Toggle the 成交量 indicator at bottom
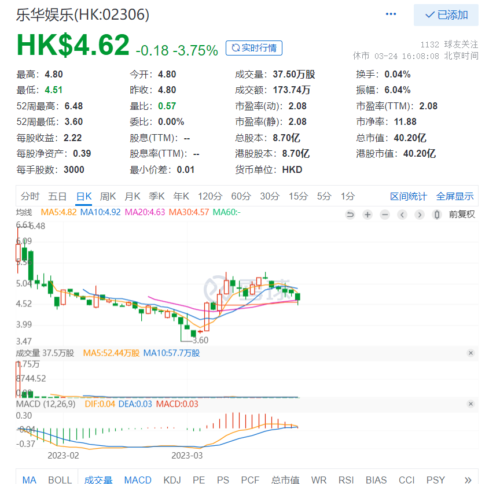This screenshot has width=489, height=484. [x=98, y=479]
